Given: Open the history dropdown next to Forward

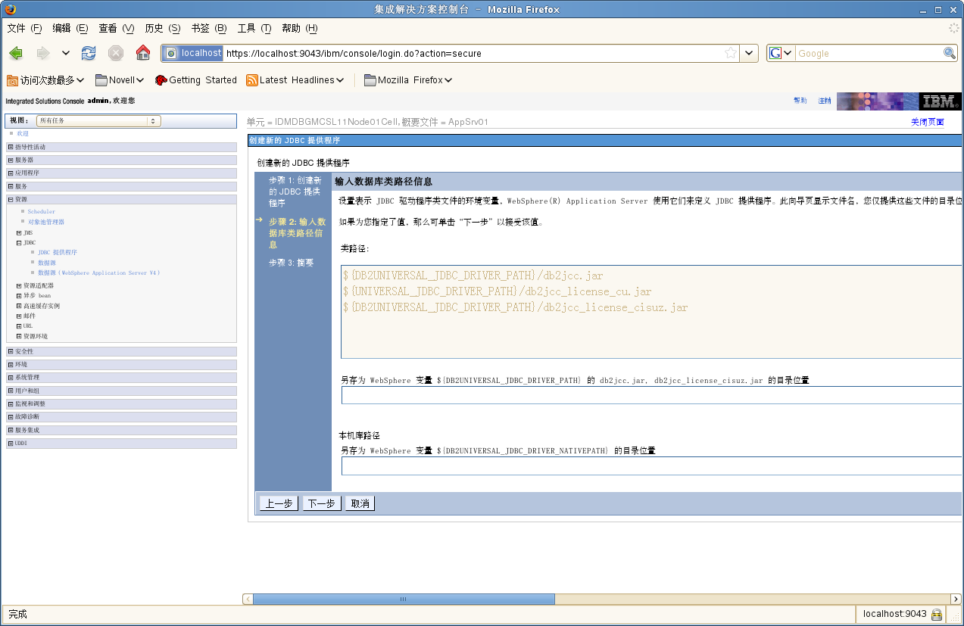Looking at the screenshot, I should pos(66,53).
